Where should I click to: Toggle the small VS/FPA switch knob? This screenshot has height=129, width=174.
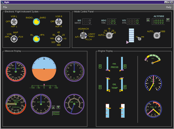pyautogui.click(x=140, y=39)
